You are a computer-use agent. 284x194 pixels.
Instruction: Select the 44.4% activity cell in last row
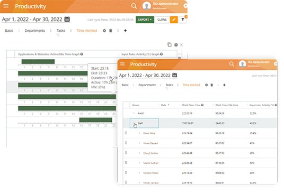[253, 182]
